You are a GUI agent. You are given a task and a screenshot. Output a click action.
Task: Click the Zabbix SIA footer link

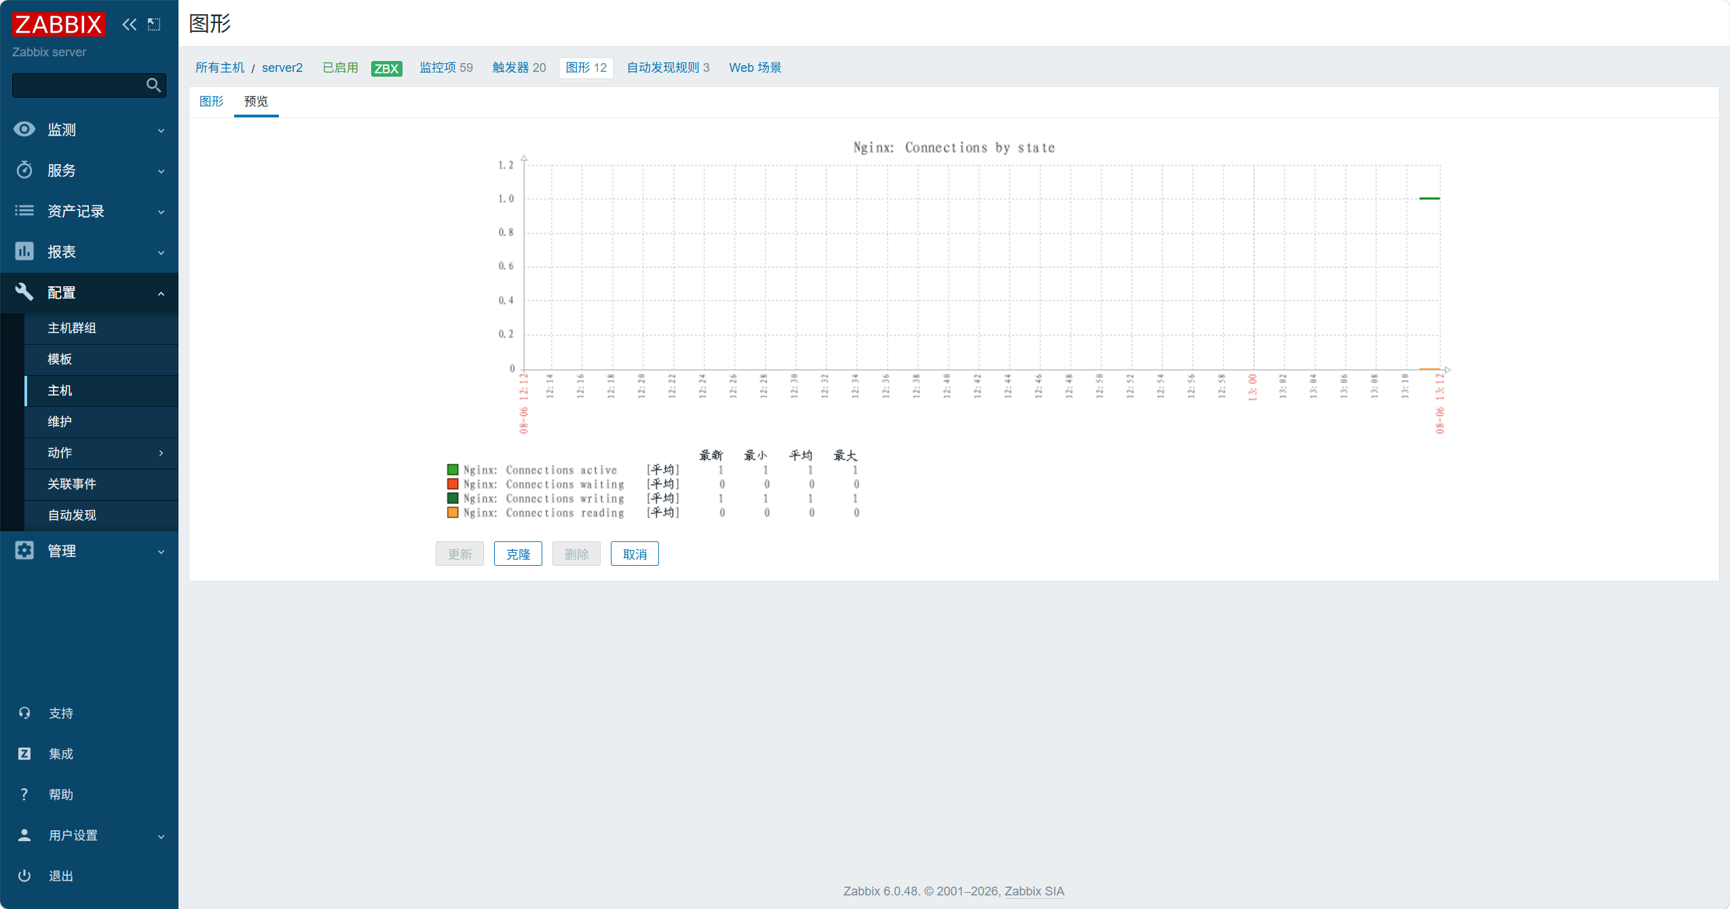click(1034, 891)
